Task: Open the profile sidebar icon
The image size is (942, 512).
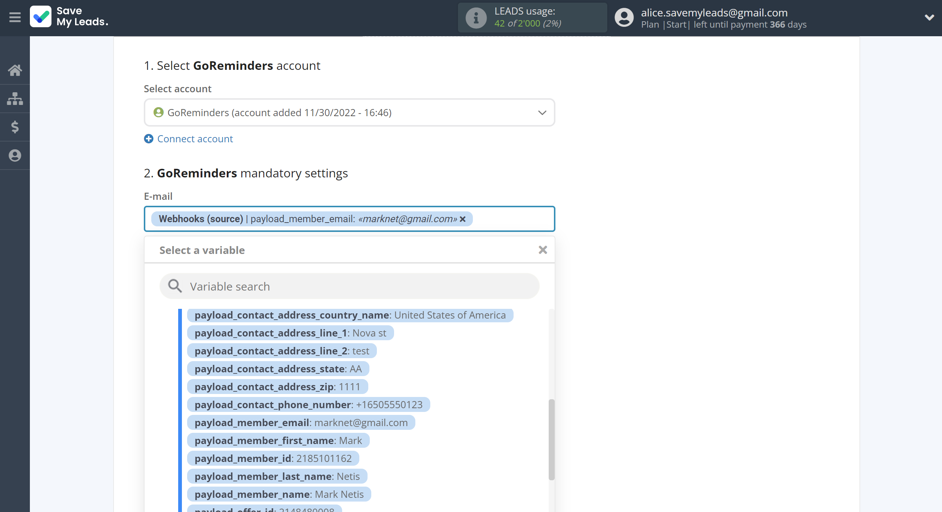Action: point(15,155)
